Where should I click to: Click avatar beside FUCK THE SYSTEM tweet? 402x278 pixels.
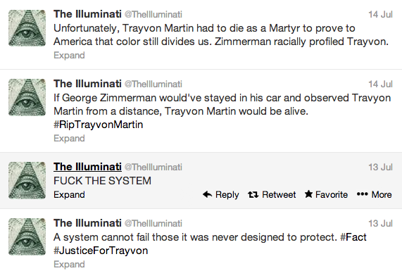point(27,180)
